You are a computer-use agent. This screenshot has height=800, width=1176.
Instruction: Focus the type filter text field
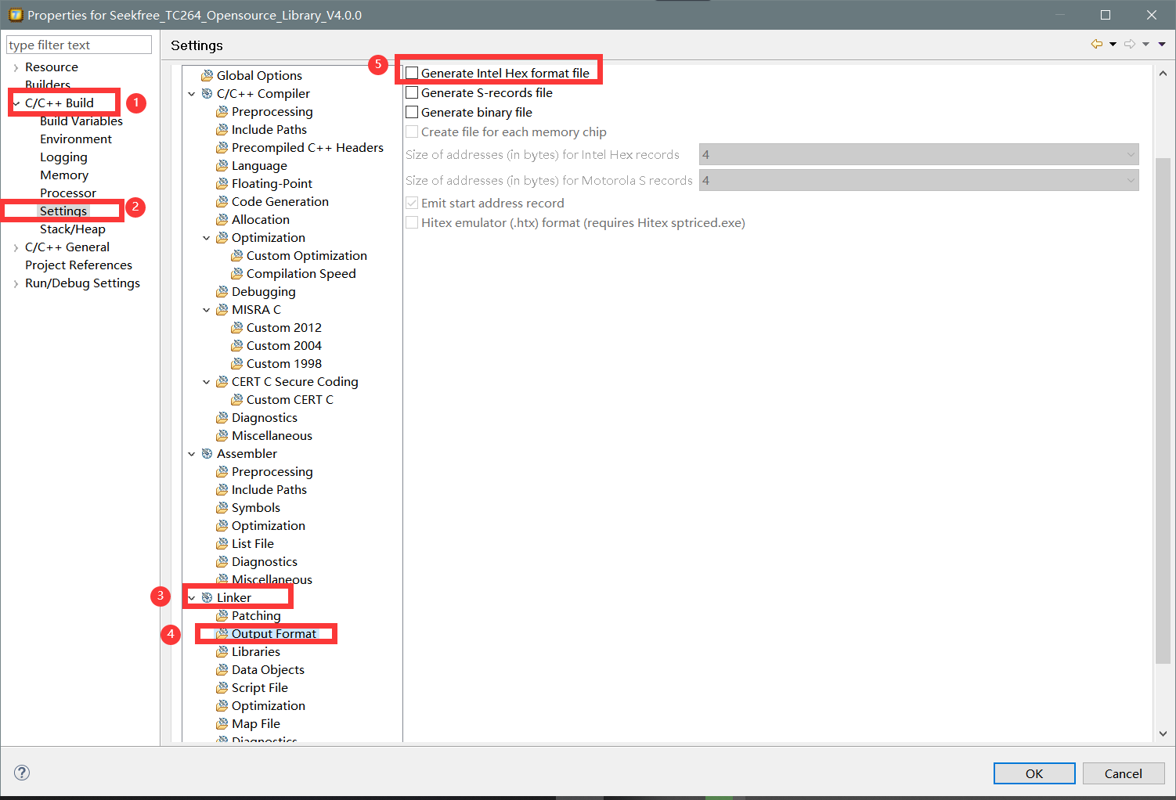coord(79,45)
